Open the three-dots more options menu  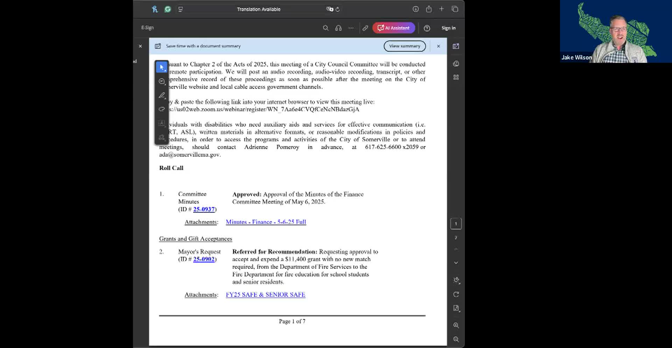pyautogui.click(x=351, y=28)
